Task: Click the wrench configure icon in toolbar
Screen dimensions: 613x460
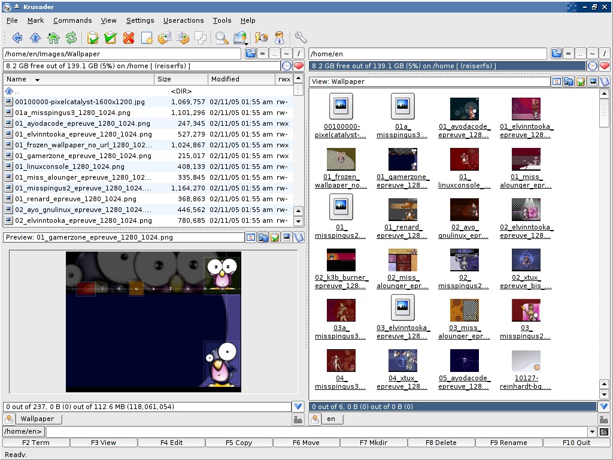Action: [301, 38]
